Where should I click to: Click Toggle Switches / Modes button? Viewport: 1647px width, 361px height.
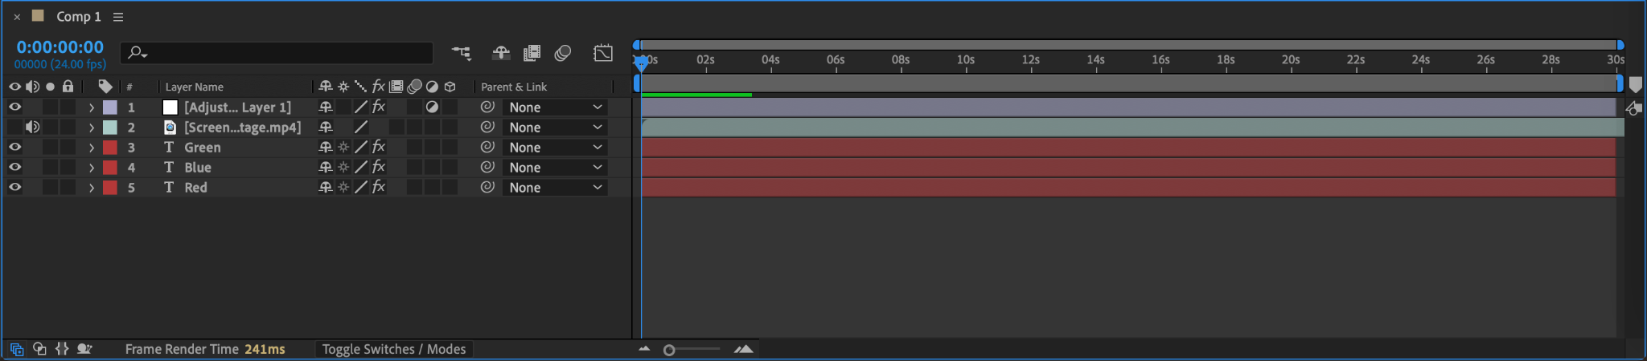393,349
